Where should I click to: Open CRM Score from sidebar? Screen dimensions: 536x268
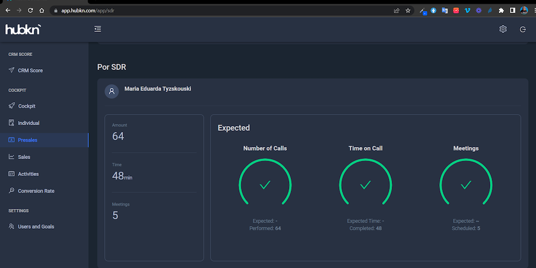(30, 71)
